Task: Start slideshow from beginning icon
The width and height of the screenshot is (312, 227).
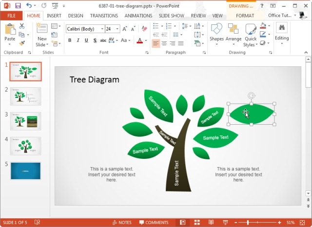Action: pos(55,6)
